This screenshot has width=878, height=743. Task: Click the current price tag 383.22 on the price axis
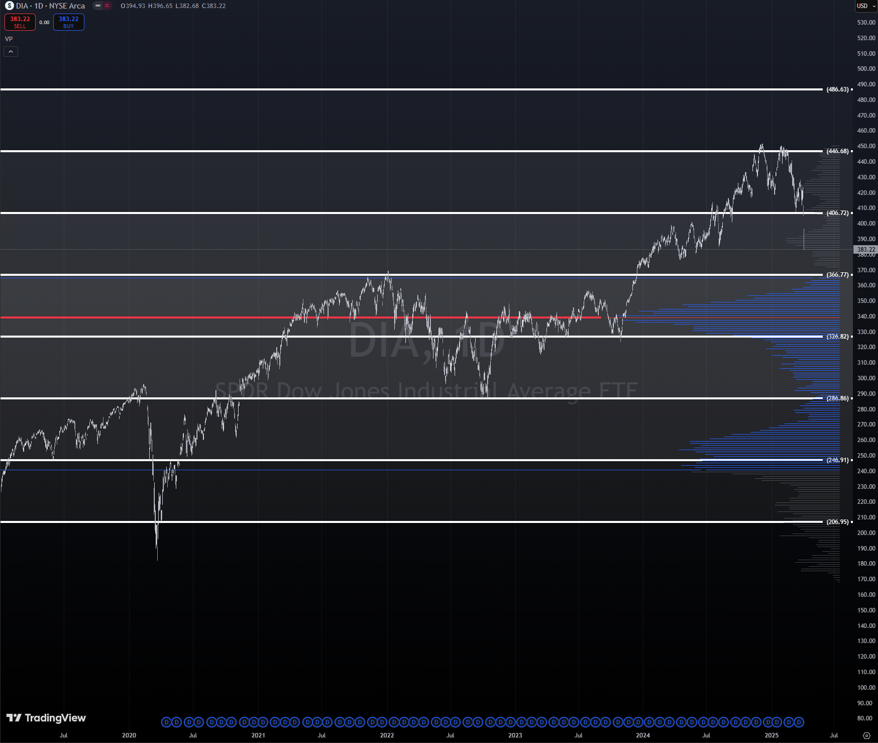(865, 250)
